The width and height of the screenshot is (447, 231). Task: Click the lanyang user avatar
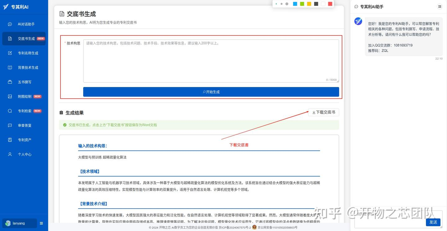coord(8,223)
